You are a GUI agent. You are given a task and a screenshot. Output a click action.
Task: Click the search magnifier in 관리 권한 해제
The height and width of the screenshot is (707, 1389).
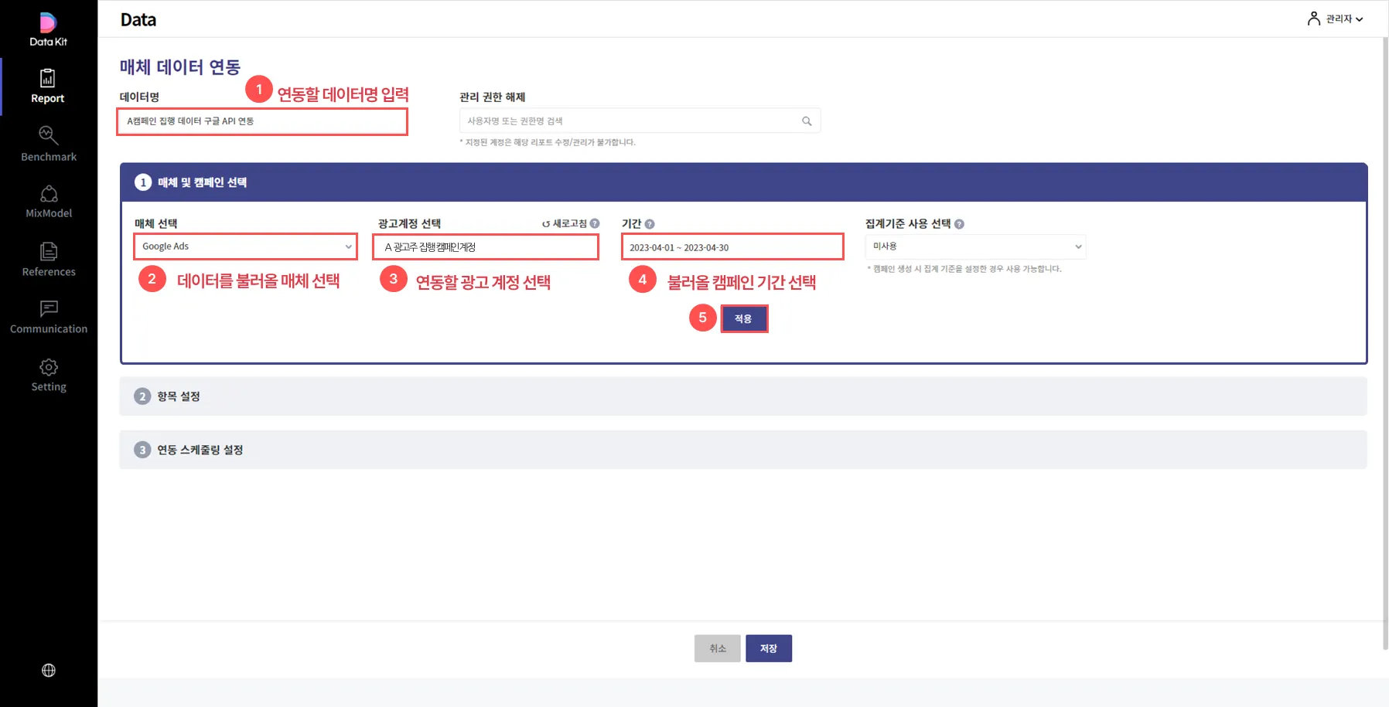click(x=807, y=121)
